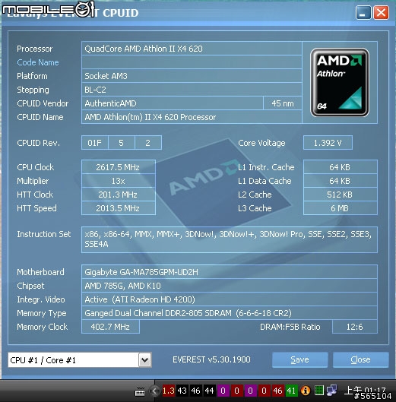This screenshot has height=402, width=396.
Task: Click the orange EVEREST info tray icon
Action: (306, 391)
